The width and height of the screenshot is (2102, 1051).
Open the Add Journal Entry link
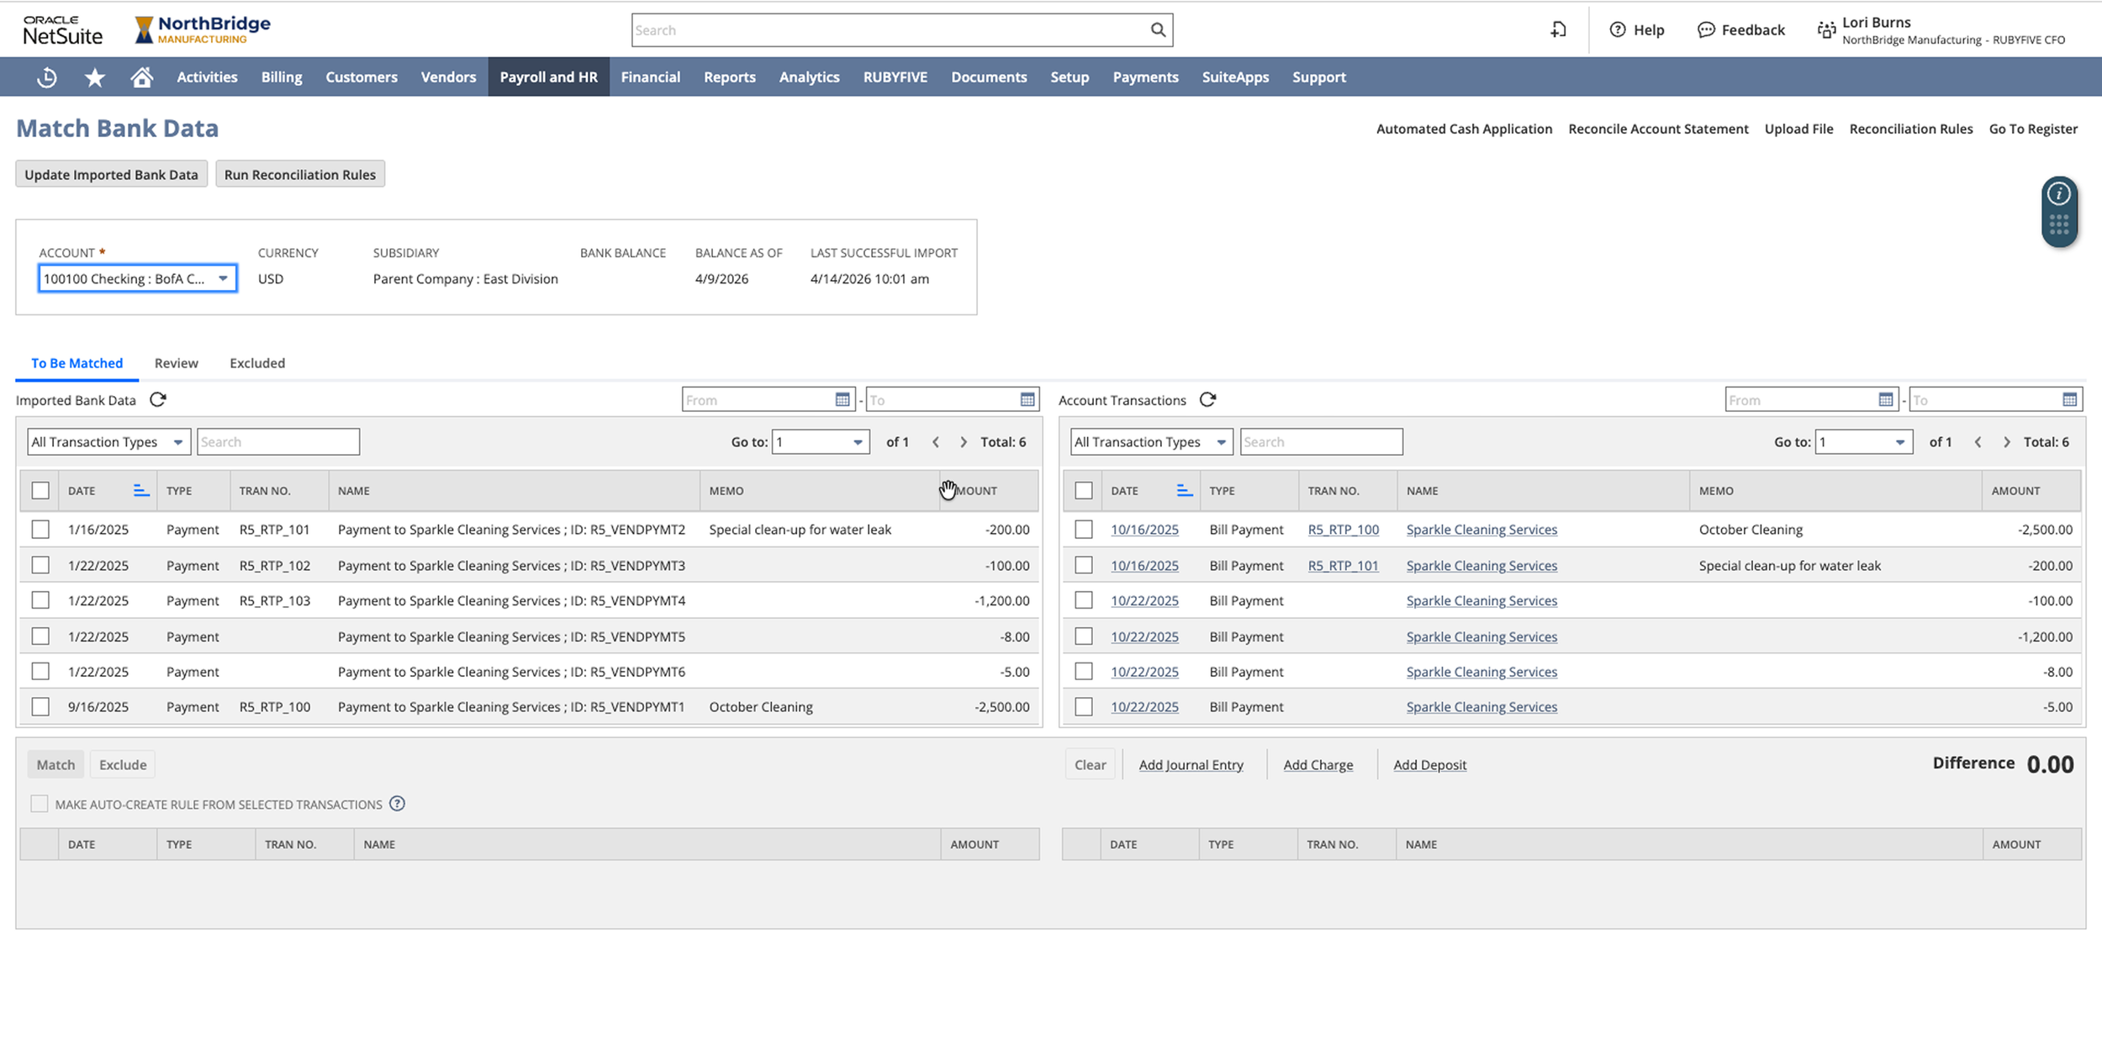[x=1191, y=765]
